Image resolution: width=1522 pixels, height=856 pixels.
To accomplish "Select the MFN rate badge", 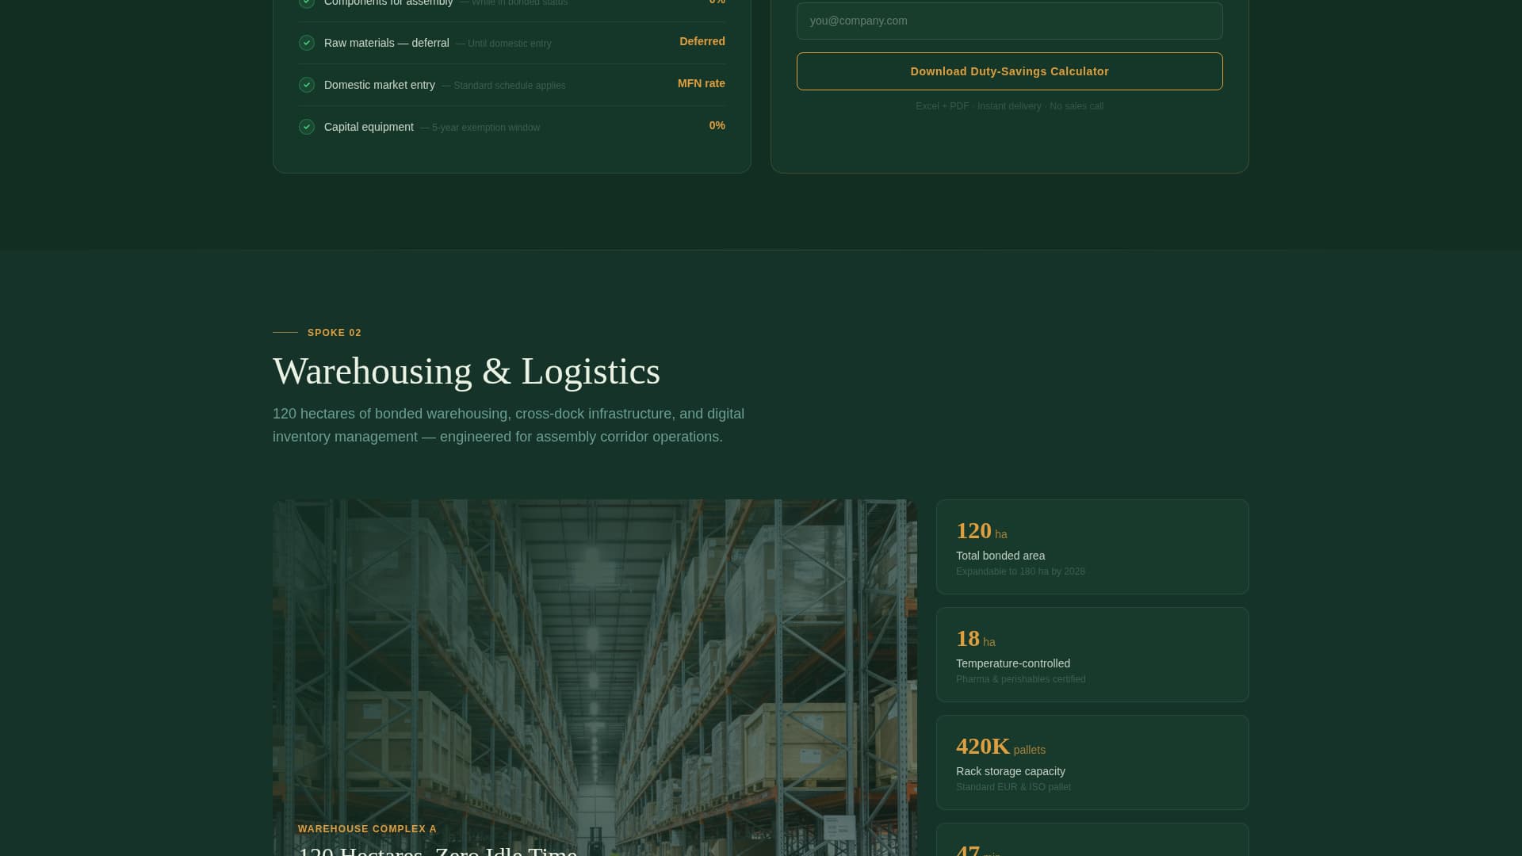I will coord(702,83).
